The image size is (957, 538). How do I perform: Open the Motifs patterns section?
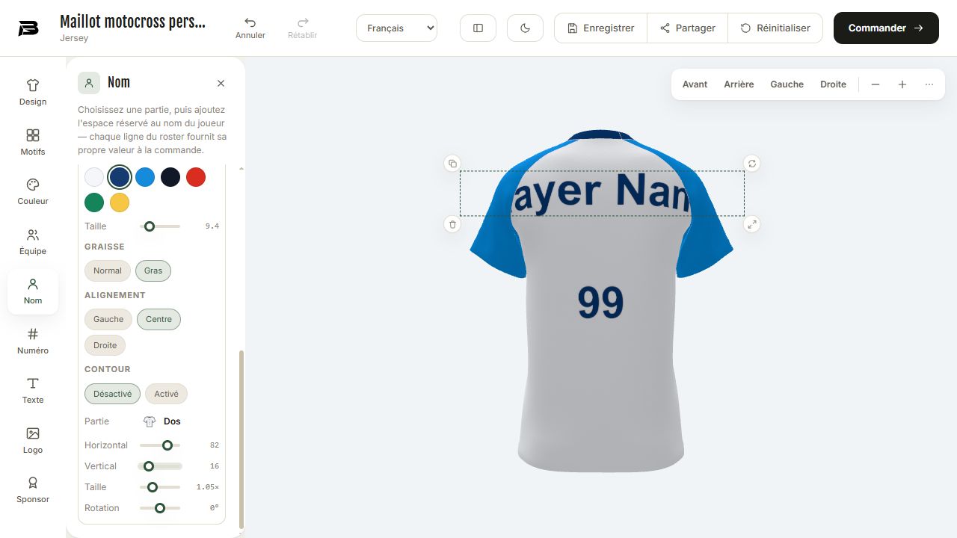[33, 142]
